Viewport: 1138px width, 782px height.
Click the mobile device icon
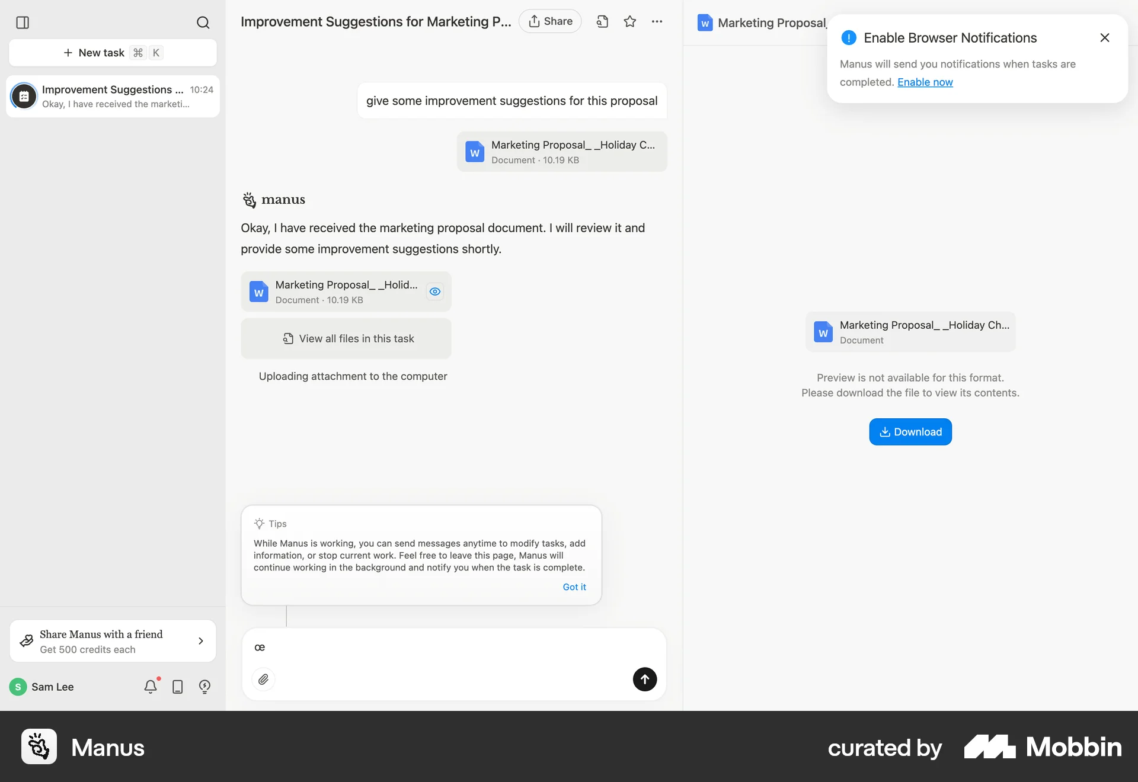click(177, 687)
